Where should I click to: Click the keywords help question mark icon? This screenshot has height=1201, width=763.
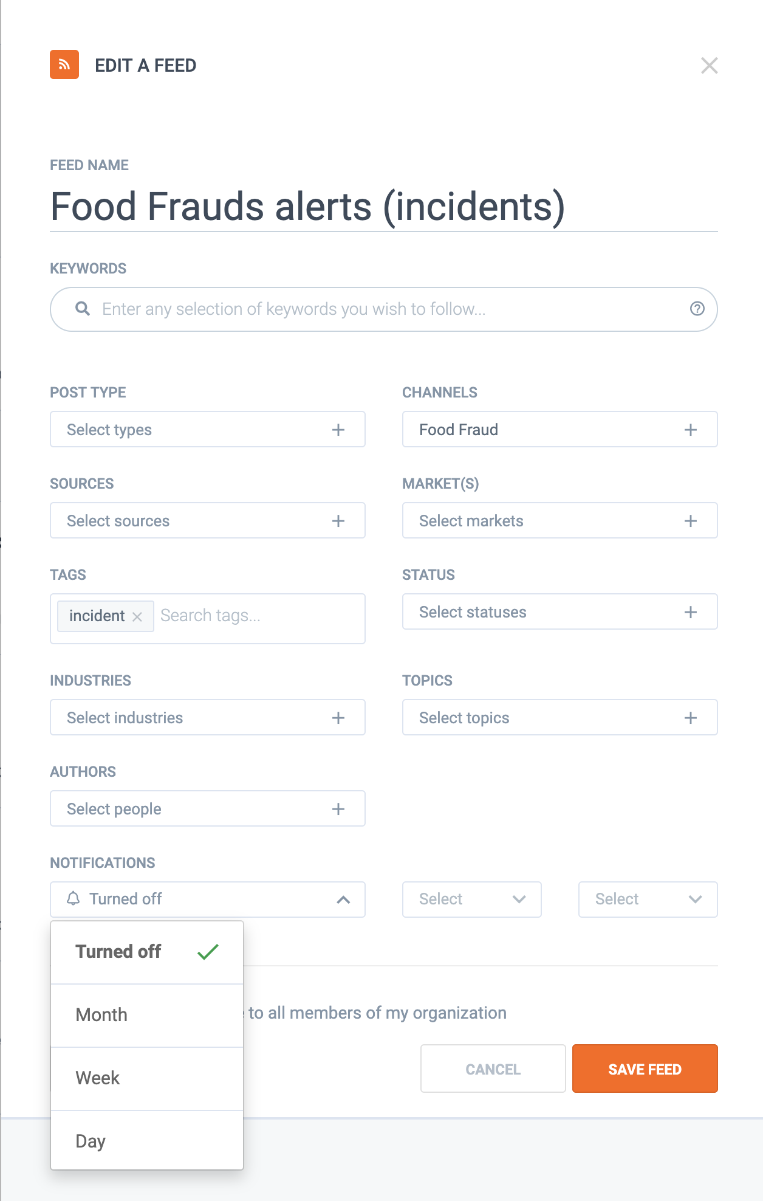pos(697,309)
